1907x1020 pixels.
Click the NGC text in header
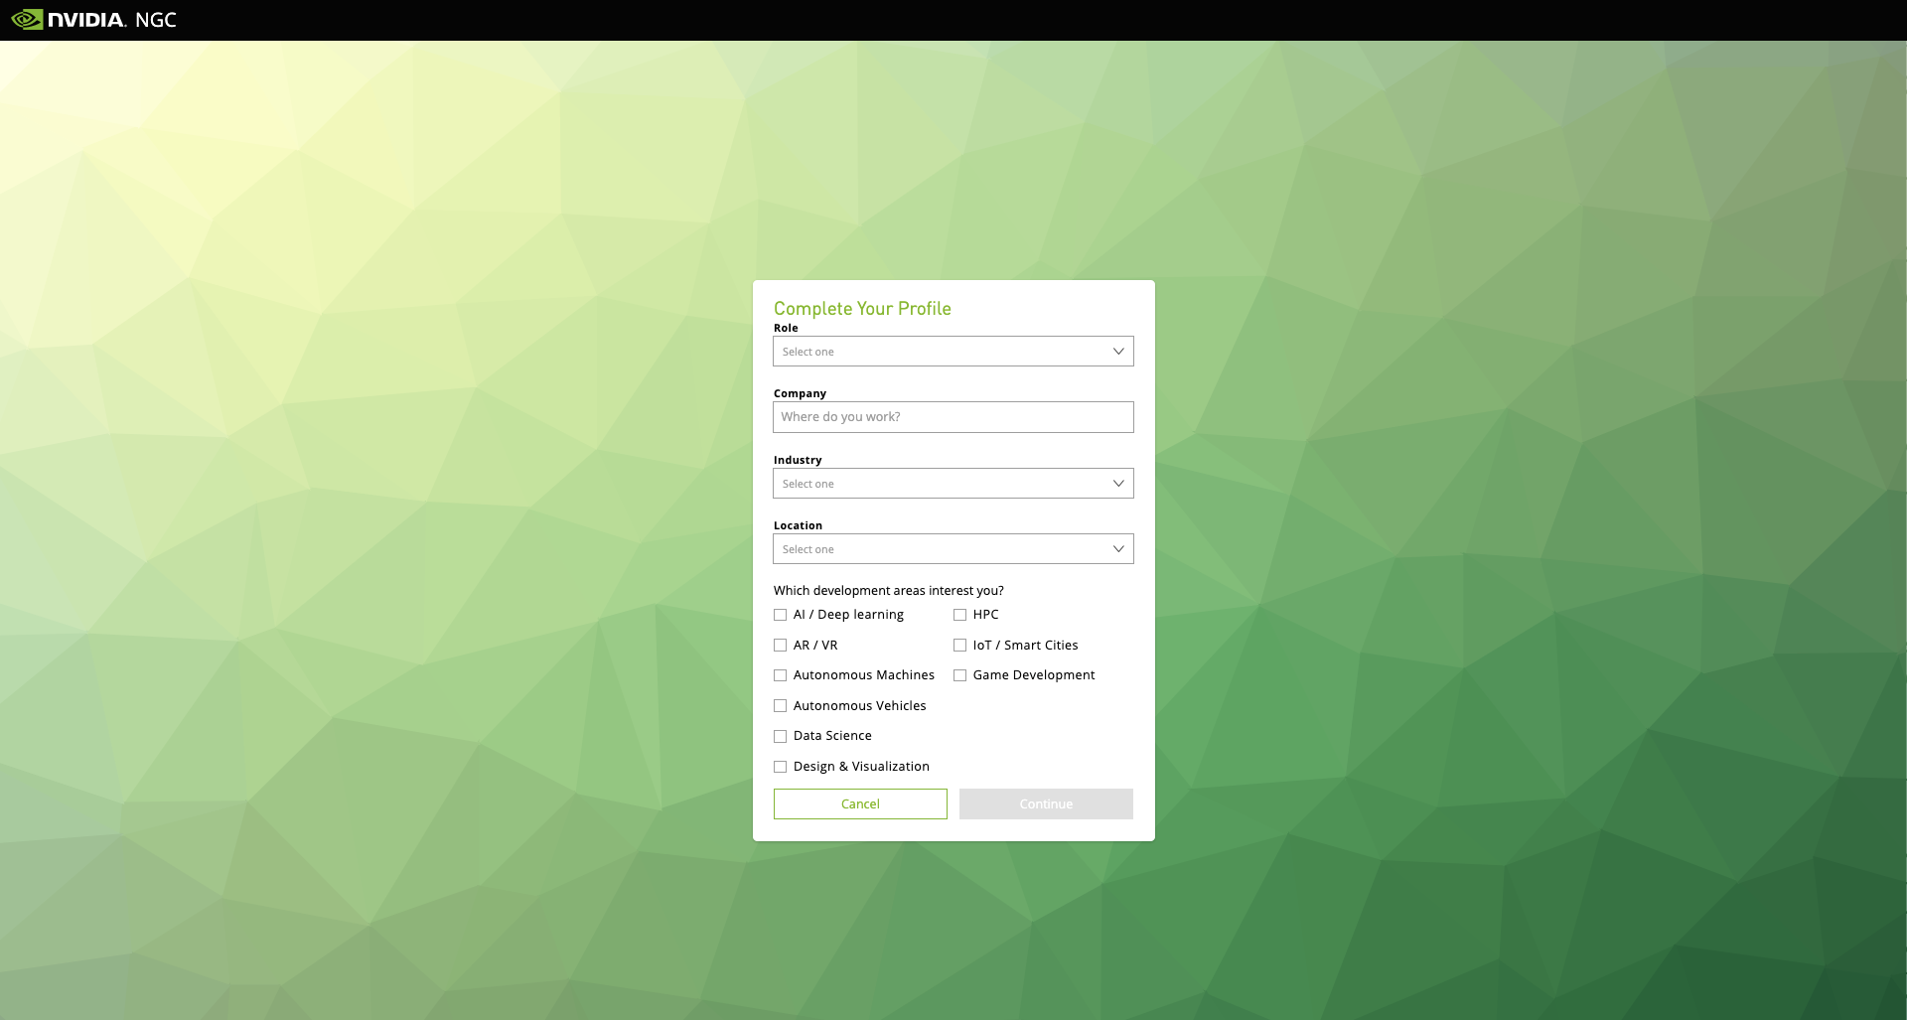point(156,20)
